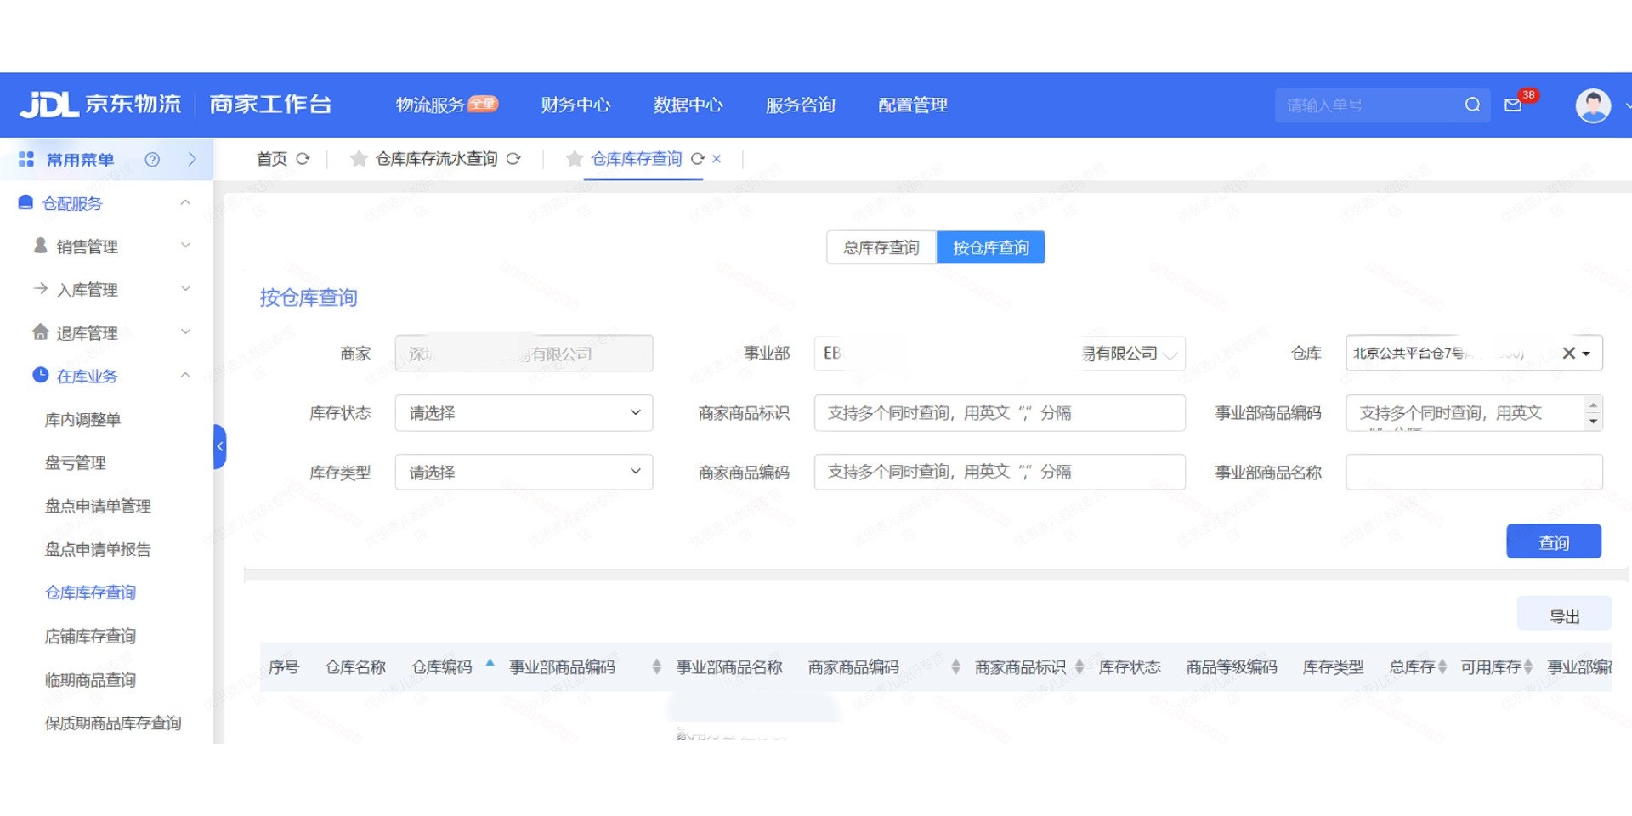Click the search magnifier icon in header
The height and width of the screenshot is (816, 1632).
tap(1472, 105)
